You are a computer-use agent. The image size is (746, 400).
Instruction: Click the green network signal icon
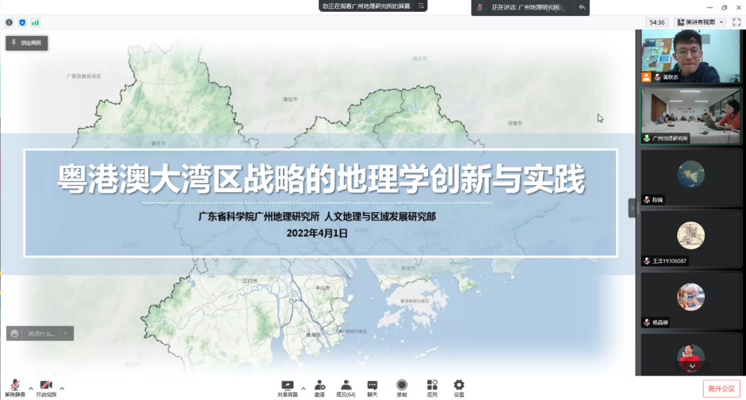(35, 22)
